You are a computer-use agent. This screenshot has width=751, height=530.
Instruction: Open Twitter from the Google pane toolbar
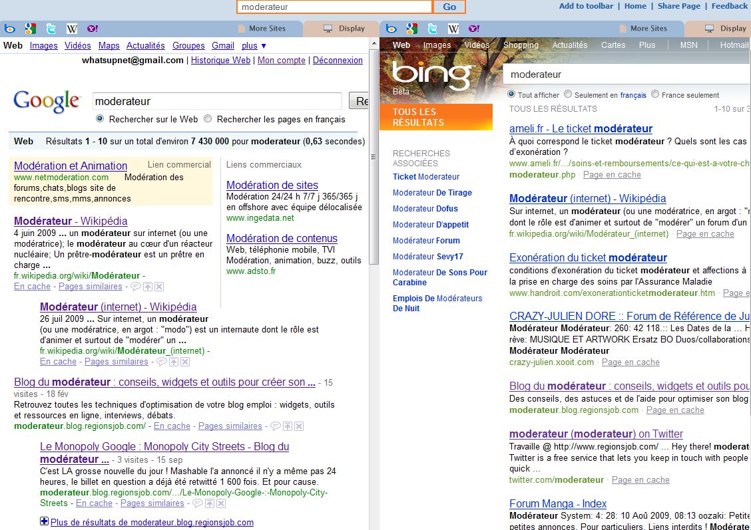click(x=51, y=29)
